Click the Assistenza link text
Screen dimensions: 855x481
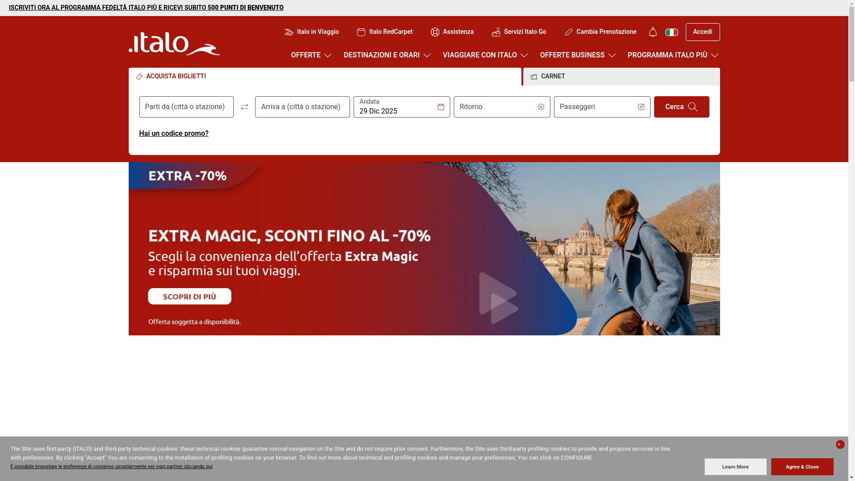pyautogui.click(x=458, y=32)
